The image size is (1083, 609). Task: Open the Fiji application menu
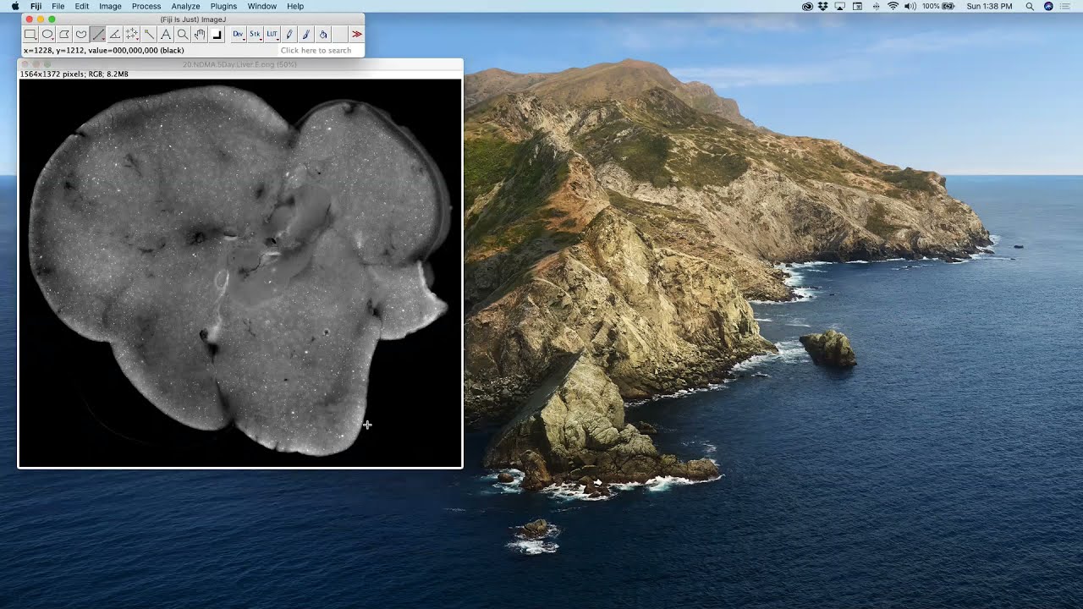point(36,6)
